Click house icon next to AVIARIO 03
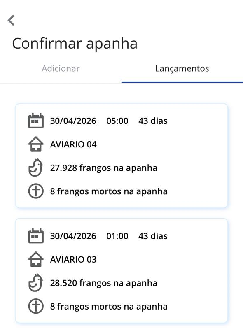 click(36, 259)
